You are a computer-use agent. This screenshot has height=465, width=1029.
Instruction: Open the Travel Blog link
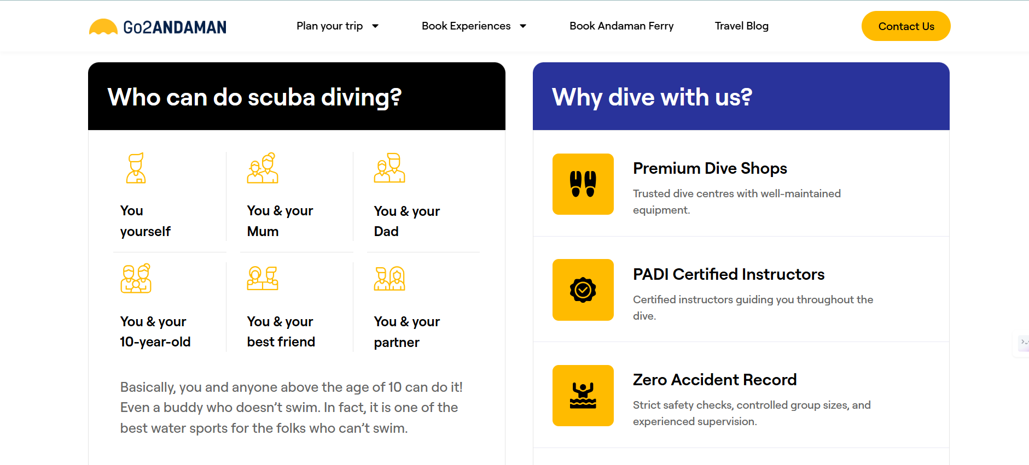pyautogui.click(x=742, y=26)
